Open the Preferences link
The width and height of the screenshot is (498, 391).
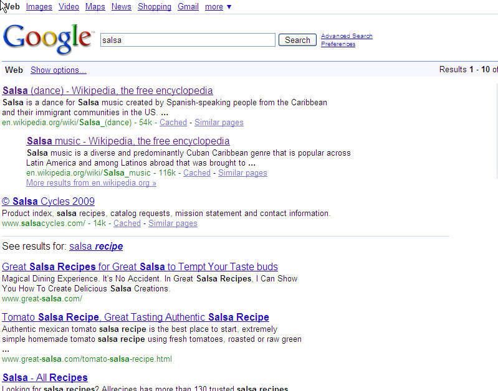tap(338, 44)
